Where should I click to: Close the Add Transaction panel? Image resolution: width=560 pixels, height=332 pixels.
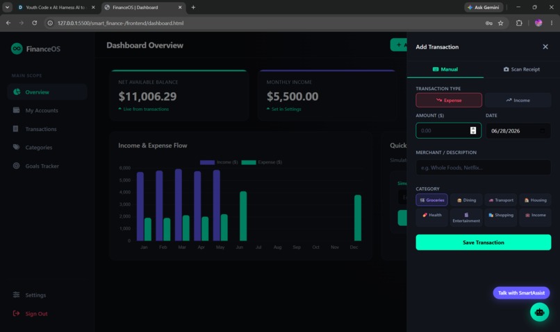point(545,46)
